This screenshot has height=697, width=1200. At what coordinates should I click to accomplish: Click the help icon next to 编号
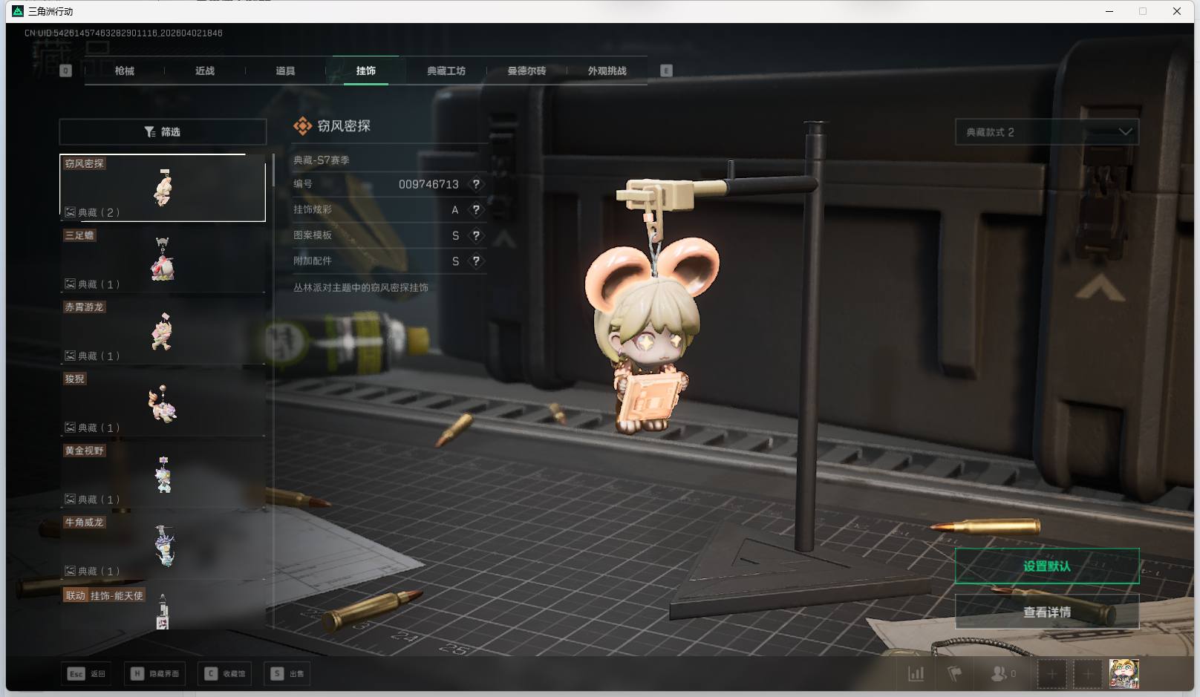pos(476,184)
